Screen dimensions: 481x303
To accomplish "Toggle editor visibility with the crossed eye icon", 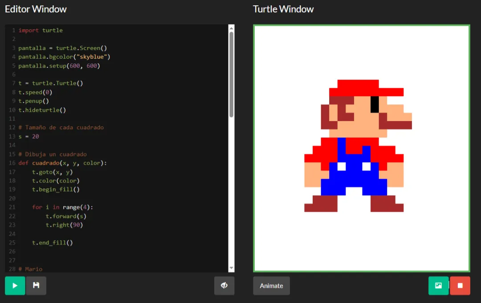I will click(224, 286).
